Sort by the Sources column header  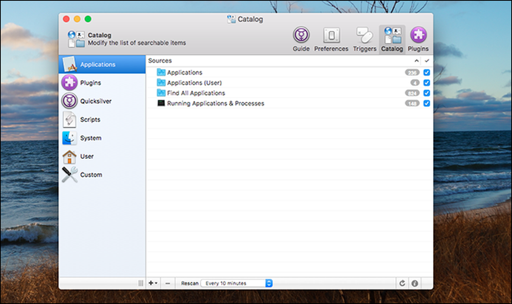click(160, 61)
